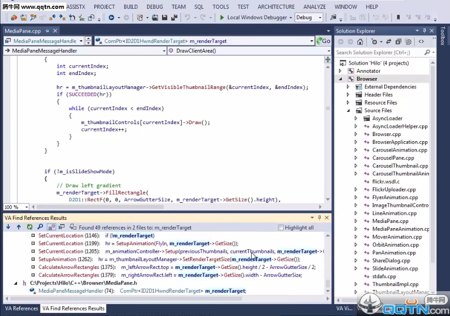The width and height of the screenshot is (450, 316).
Task: Expand the Annotator project node
Action: pos(340,71)
